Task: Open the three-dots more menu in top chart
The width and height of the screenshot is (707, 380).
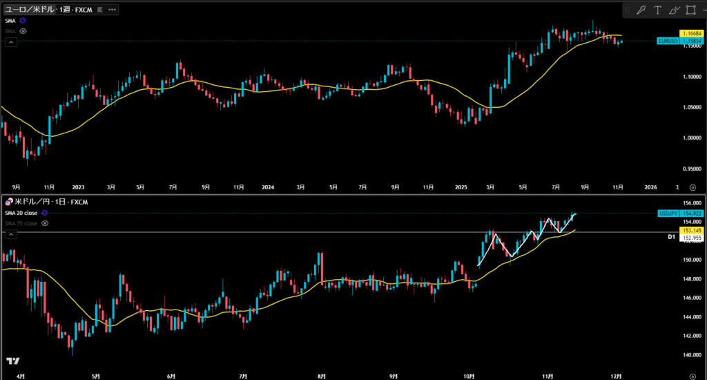Action: click(x=113, y=10)
